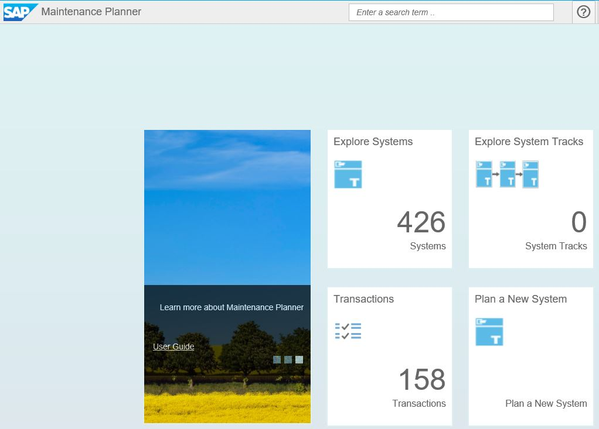
Task: Select the third carousel indicator square
Action: (299, 359)
